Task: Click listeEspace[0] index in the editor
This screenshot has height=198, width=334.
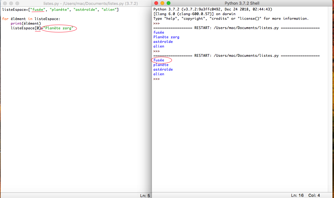Action: click(x=38, y=28)
